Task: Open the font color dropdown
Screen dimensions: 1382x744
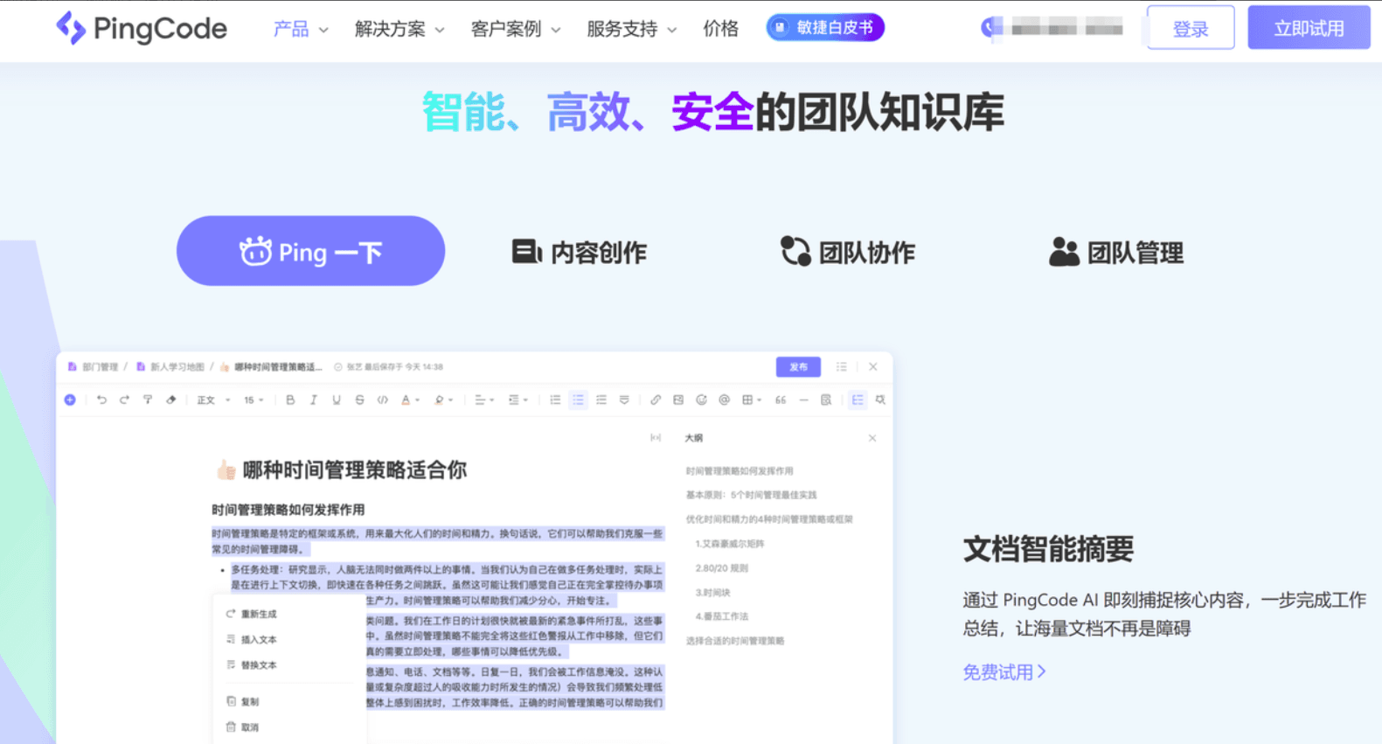Action: tap(410, 400)
